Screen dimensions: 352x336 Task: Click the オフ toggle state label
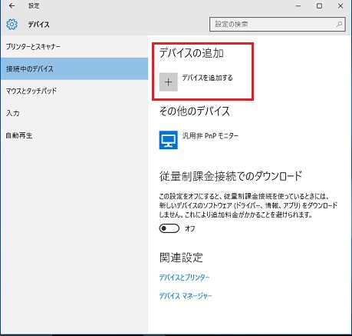click(x=190, y=228)
